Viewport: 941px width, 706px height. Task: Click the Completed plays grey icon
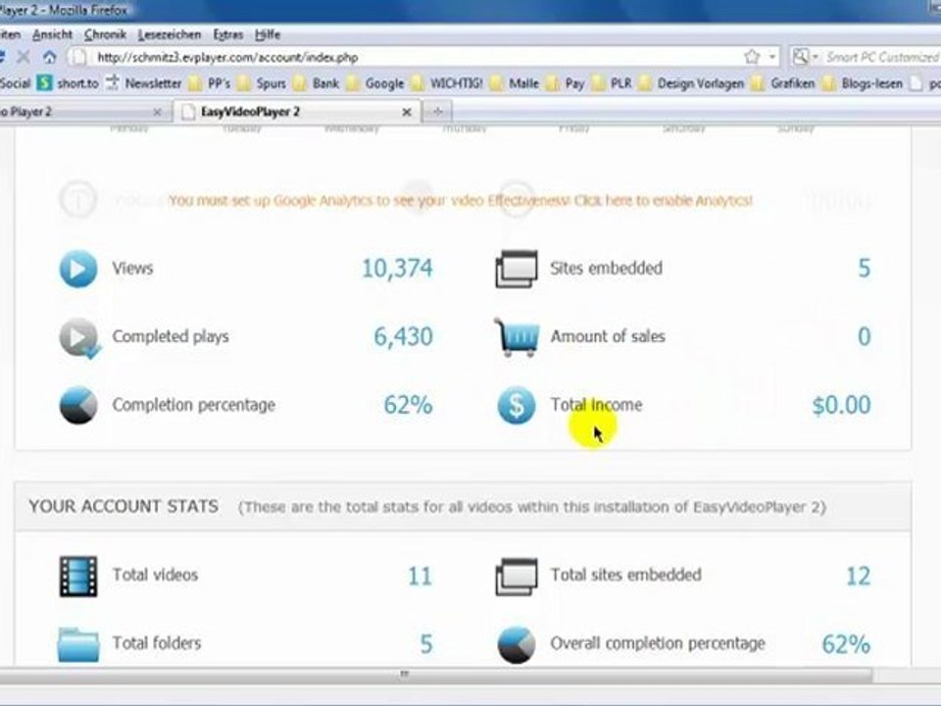click(x=79, y=338)
